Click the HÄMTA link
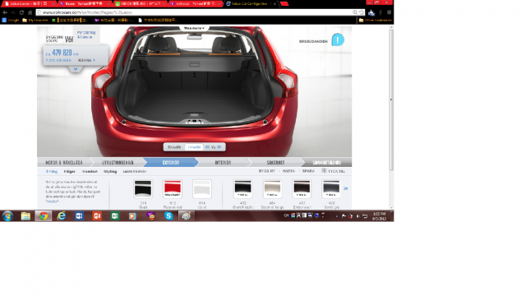Viewport: 526px width, 296px height. click(x=288, y=171)
